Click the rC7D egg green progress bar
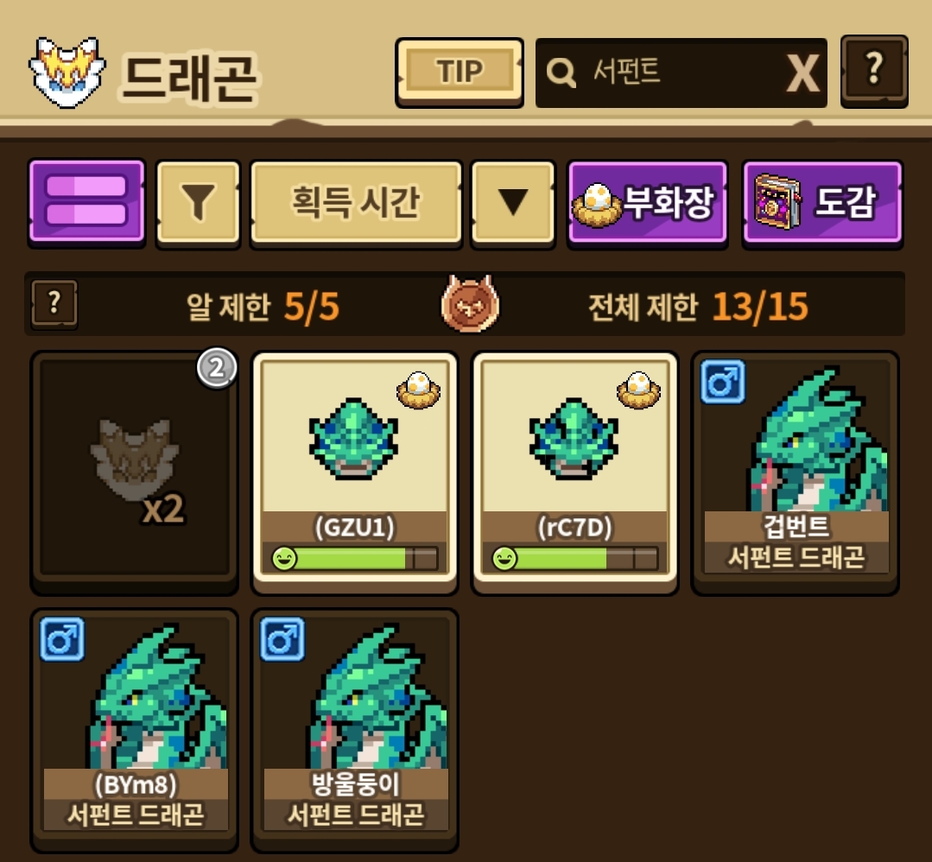932x862 pixels. click(x=575, y=559)
